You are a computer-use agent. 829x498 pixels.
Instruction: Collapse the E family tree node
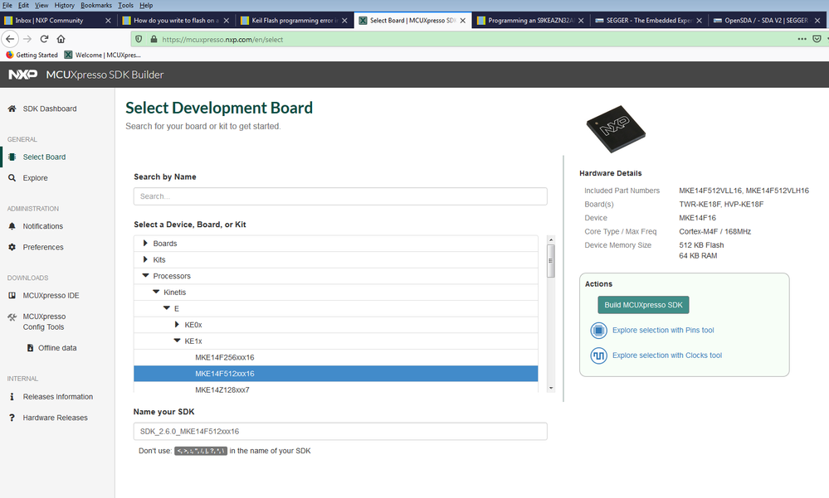tap(167, 308)
